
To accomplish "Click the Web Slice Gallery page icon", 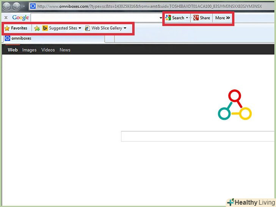I will click(87, 28).
